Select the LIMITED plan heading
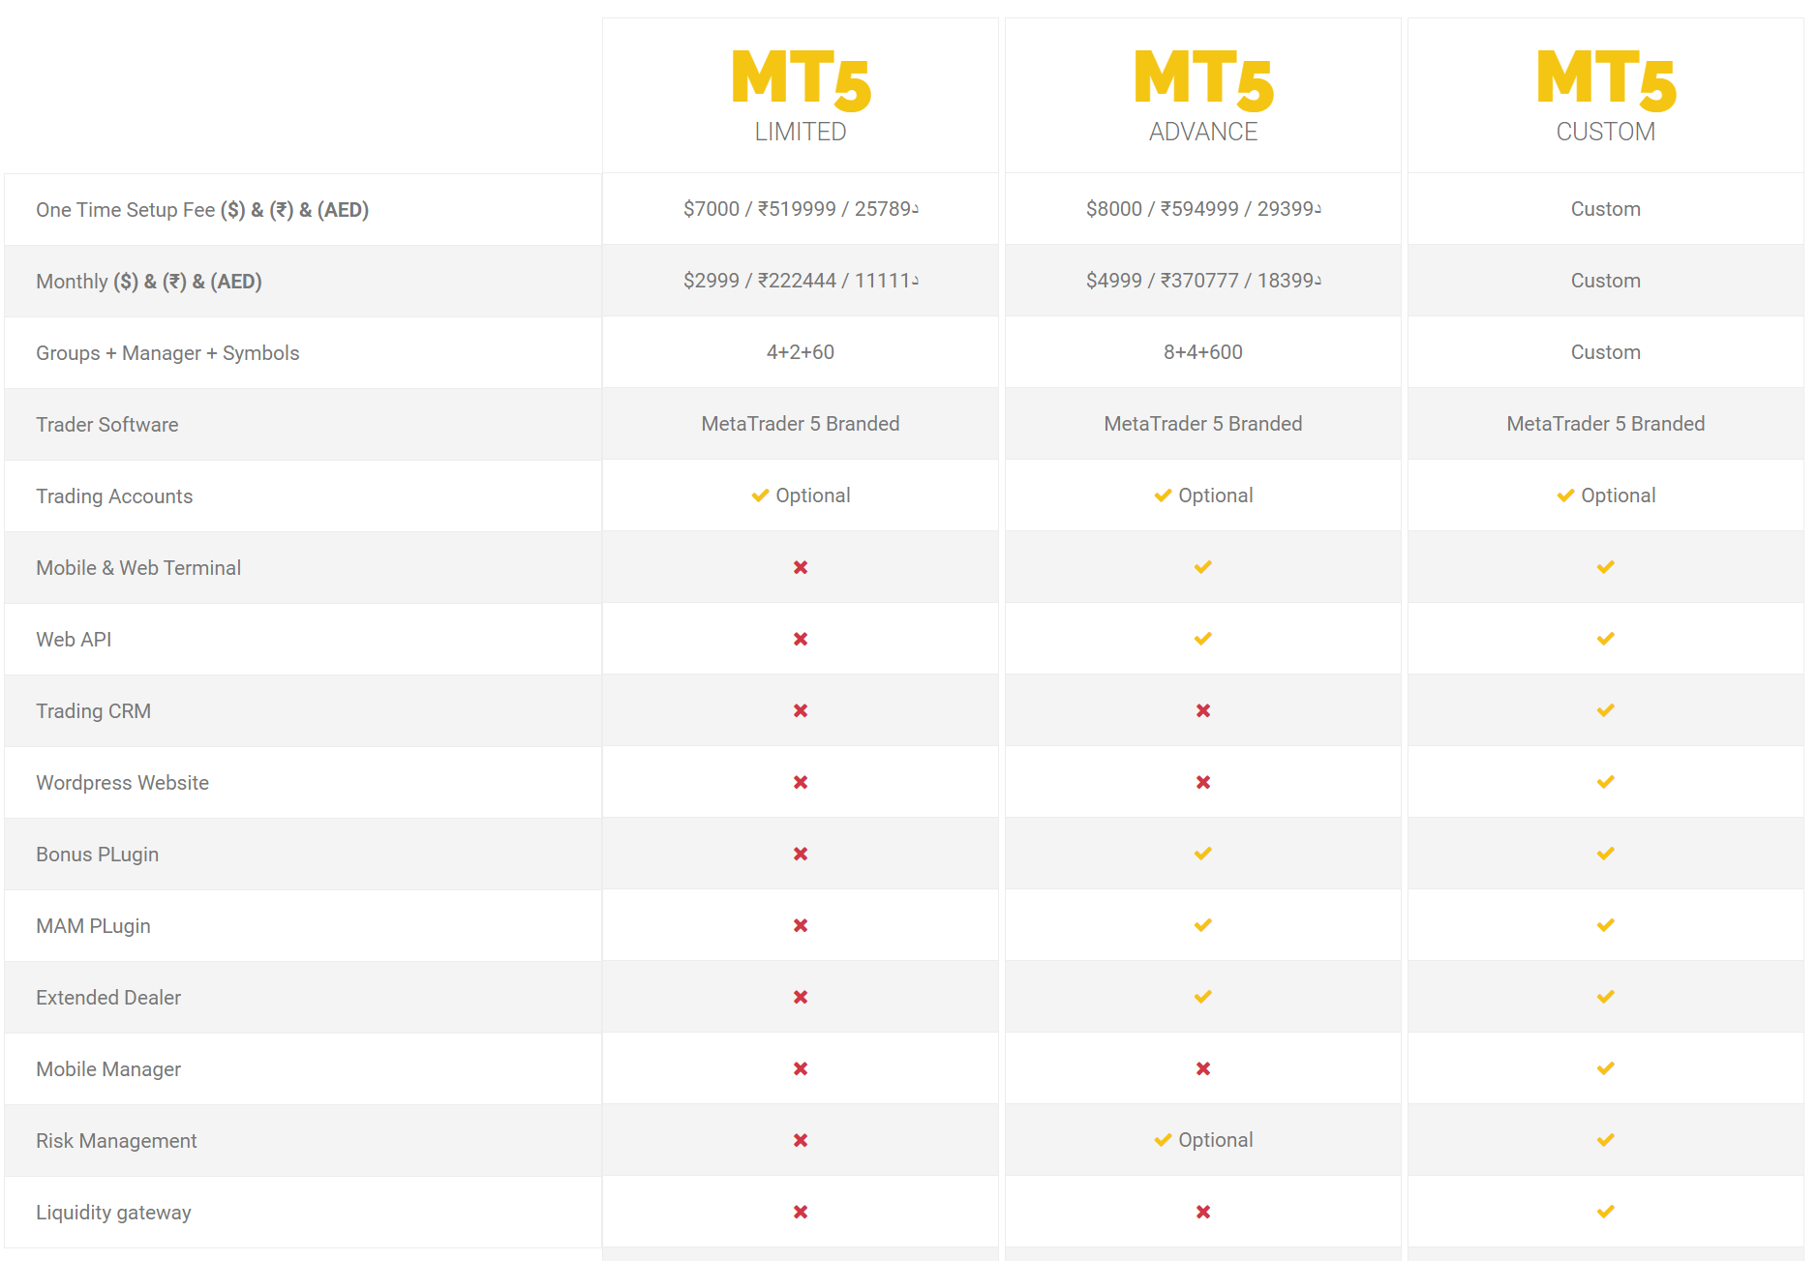This screenshot has width=1817, height=1261. click(801, 132)
